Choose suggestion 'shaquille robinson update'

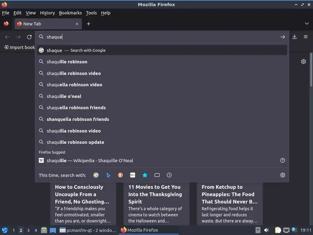pyautogui.click(x=162, y=142)
